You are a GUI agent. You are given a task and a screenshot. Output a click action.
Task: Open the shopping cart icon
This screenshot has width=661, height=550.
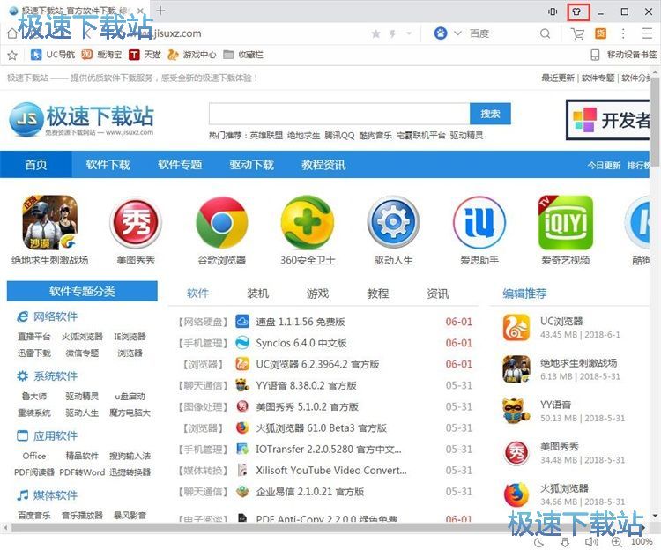pyautogui.click(x=577, y=33)
